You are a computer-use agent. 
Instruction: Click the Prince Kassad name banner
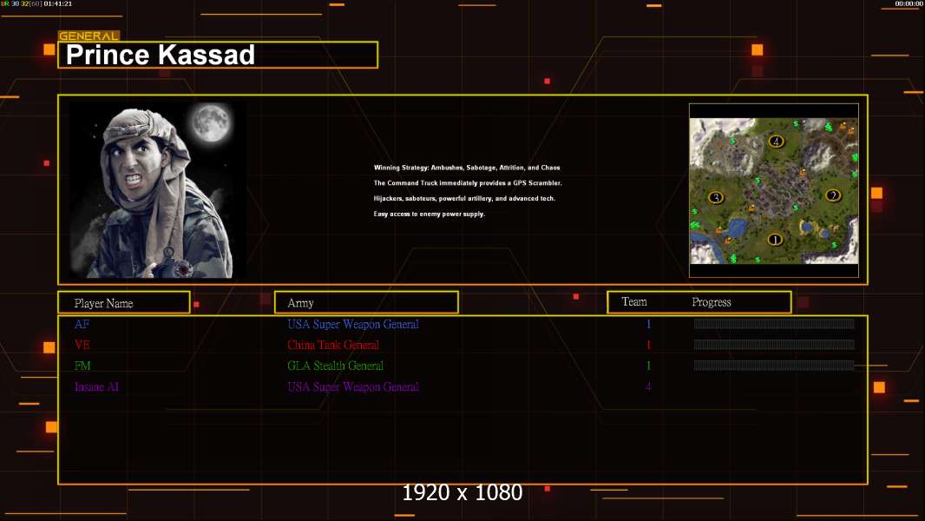tap(218, 55)
